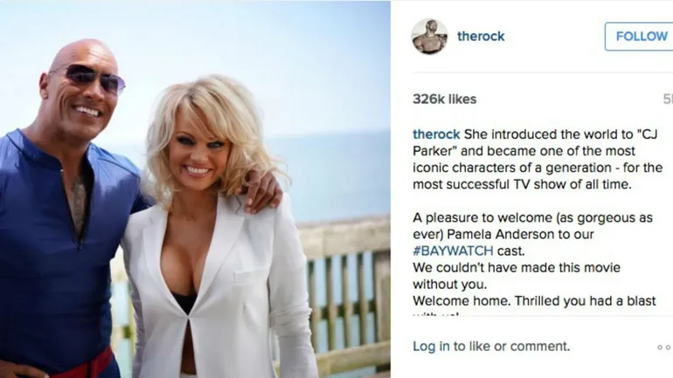Image resolution: width=673 pixels, height=378 pixels.
Task: Click the "Welcome home" caption line
Action: [534, 300]
